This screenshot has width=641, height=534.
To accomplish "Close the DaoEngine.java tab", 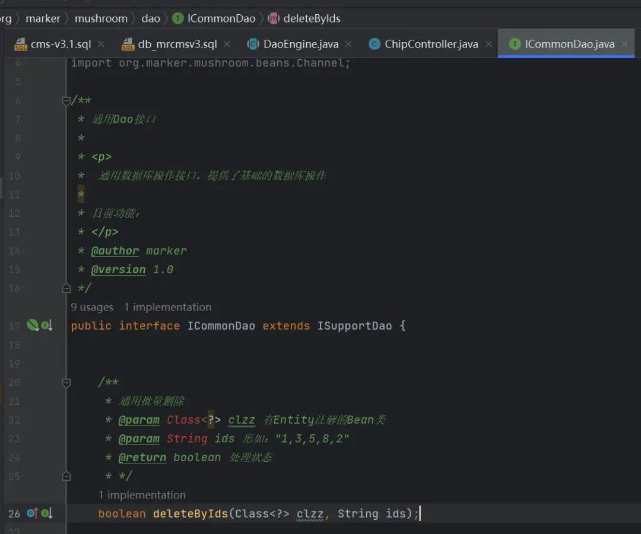I will tap(348, 44).
